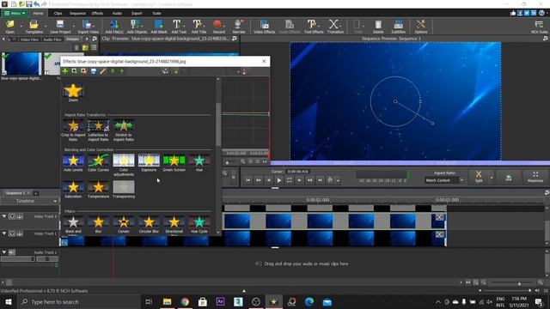The height and width of the screenshot is (309, 550).
Task: Click the Templates toolbar icon
Action: [x=34, y=27]
